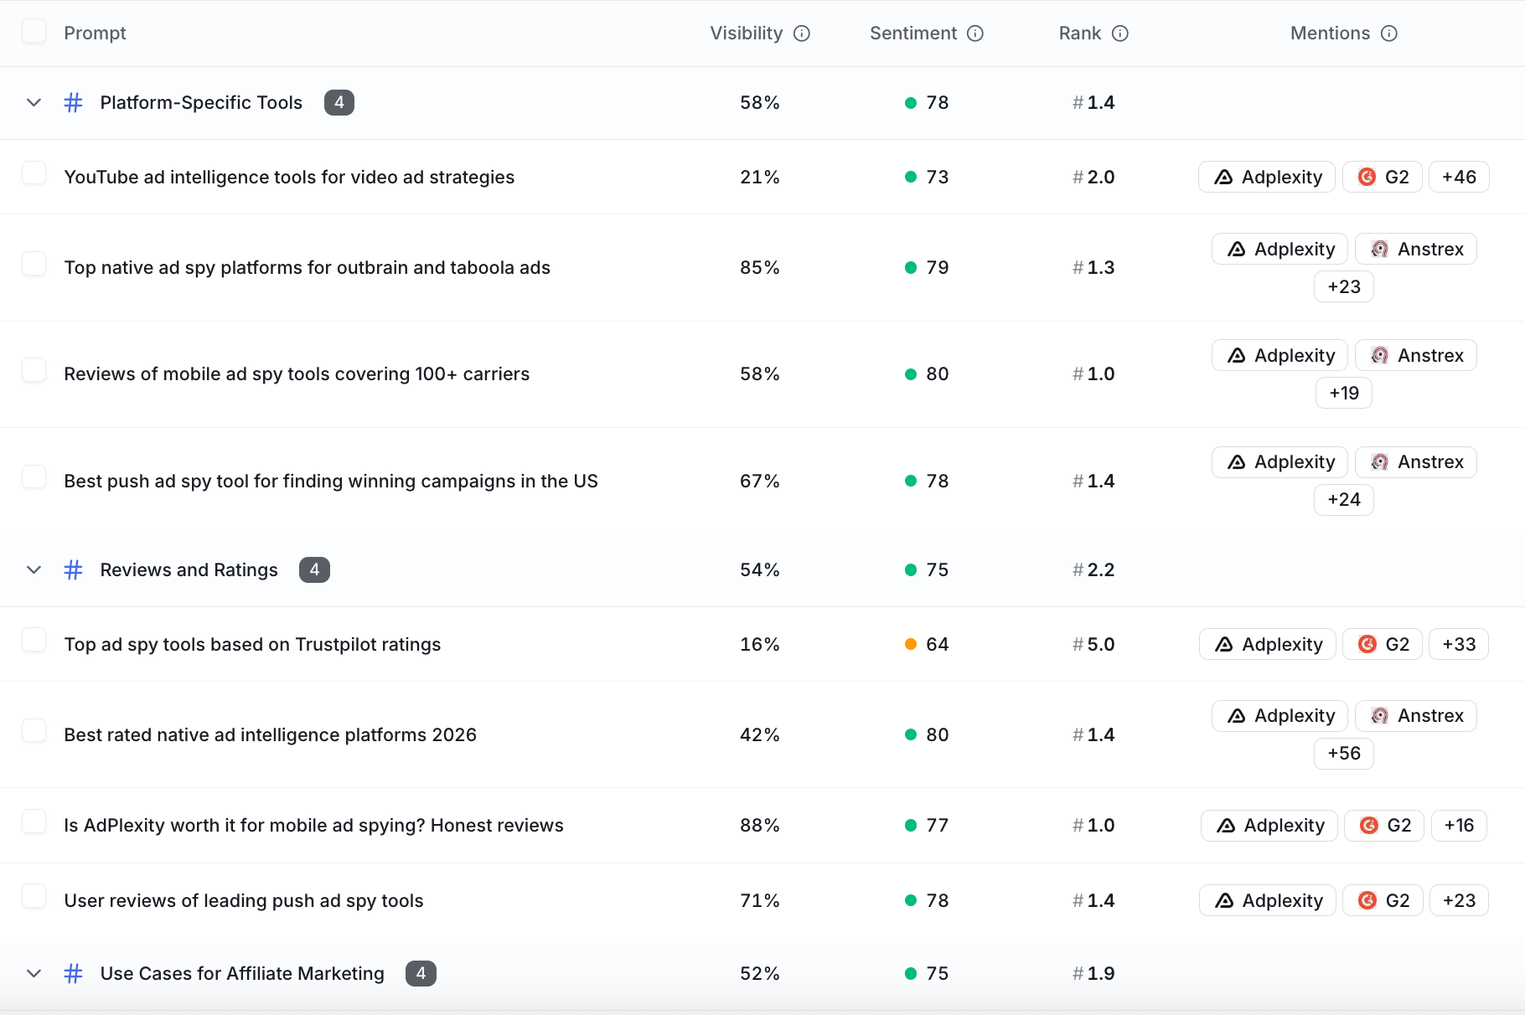Sort by the Prompt column header
Viewport: 1525px width, 1015px height.
(95, 33)
